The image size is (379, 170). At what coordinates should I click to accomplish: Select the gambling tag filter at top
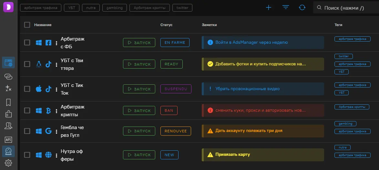point(115,8)
